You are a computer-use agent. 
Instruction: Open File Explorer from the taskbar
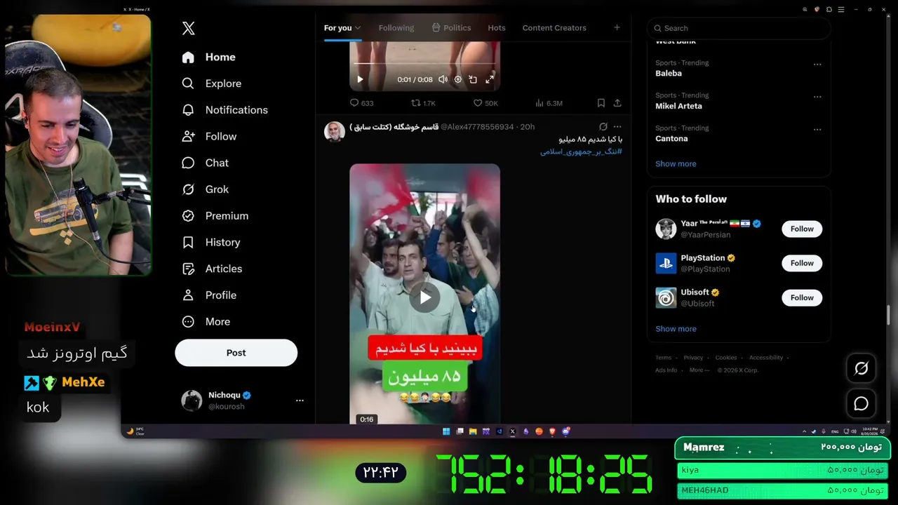tap(473, 431)
